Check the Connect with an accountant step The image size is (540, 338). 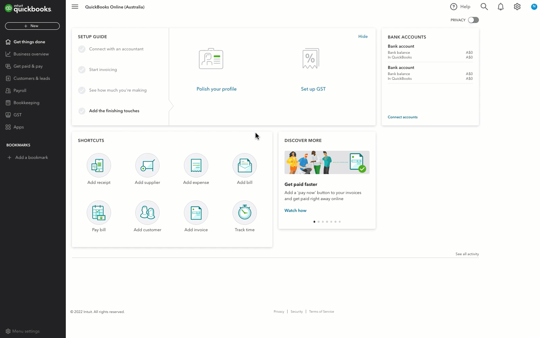[x=82, y=49]
